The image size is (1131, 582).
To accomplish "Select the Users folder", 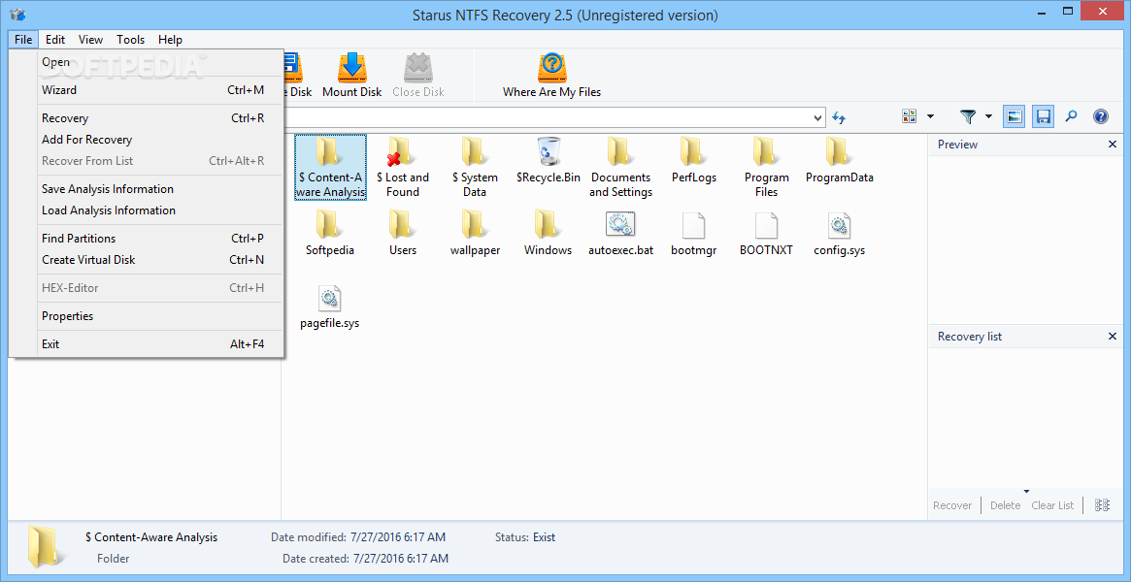I will tap(403, 234).
